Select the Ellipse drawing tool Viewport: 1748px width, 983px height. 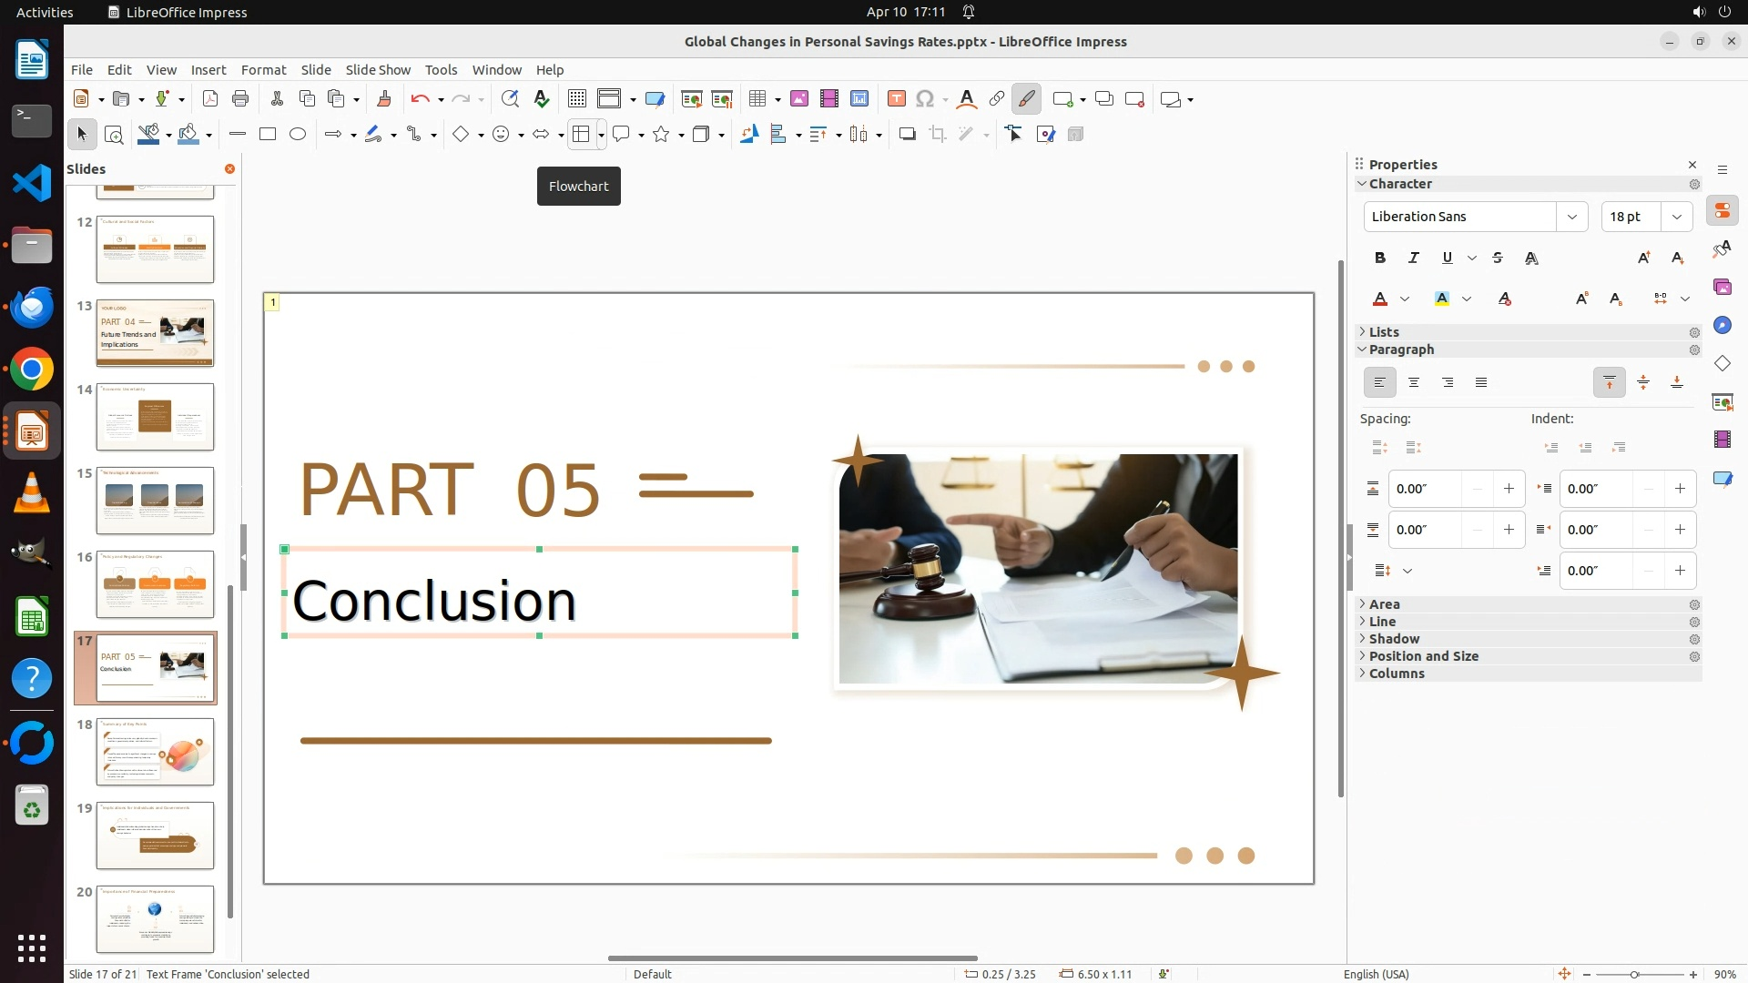[298, 135]
